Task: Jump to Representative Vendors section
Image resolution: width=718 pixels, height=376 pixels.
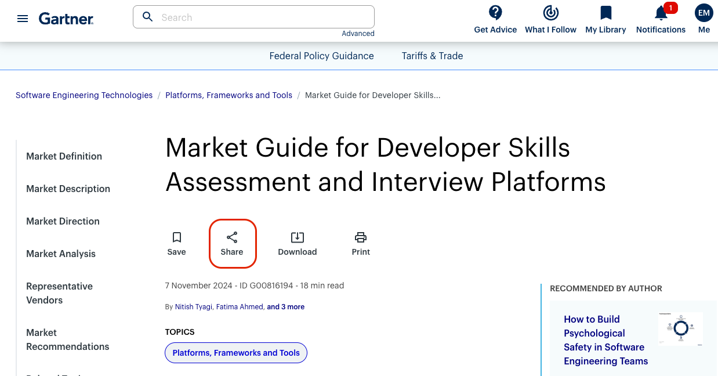Action: coord(59,293)
